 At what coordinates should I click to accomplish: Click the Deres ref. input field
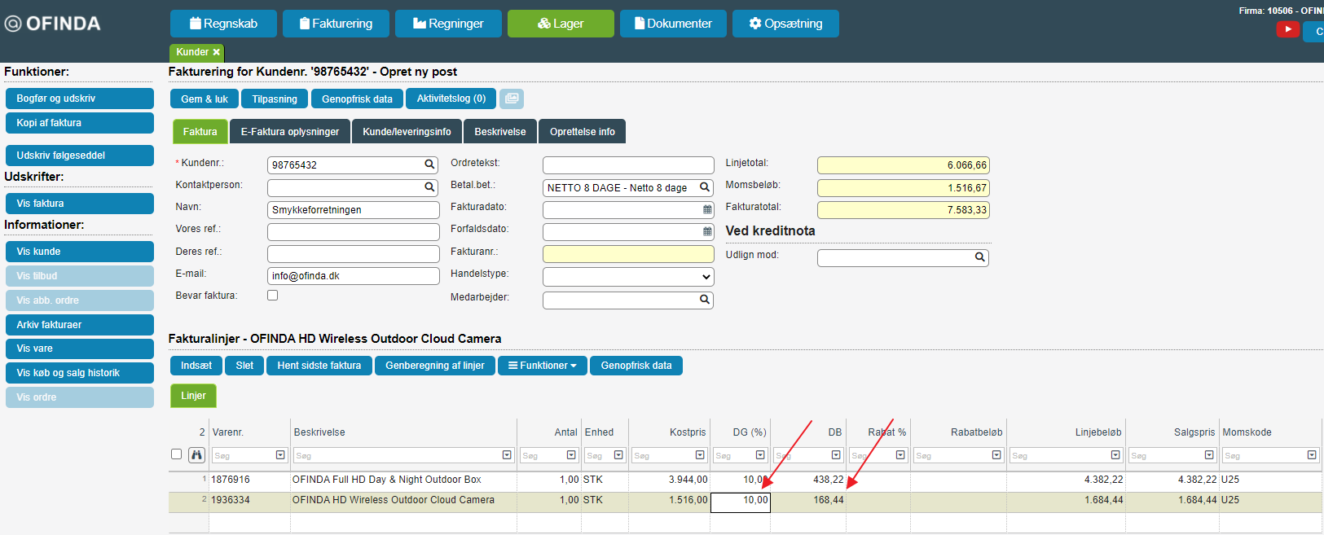point(354,254)
